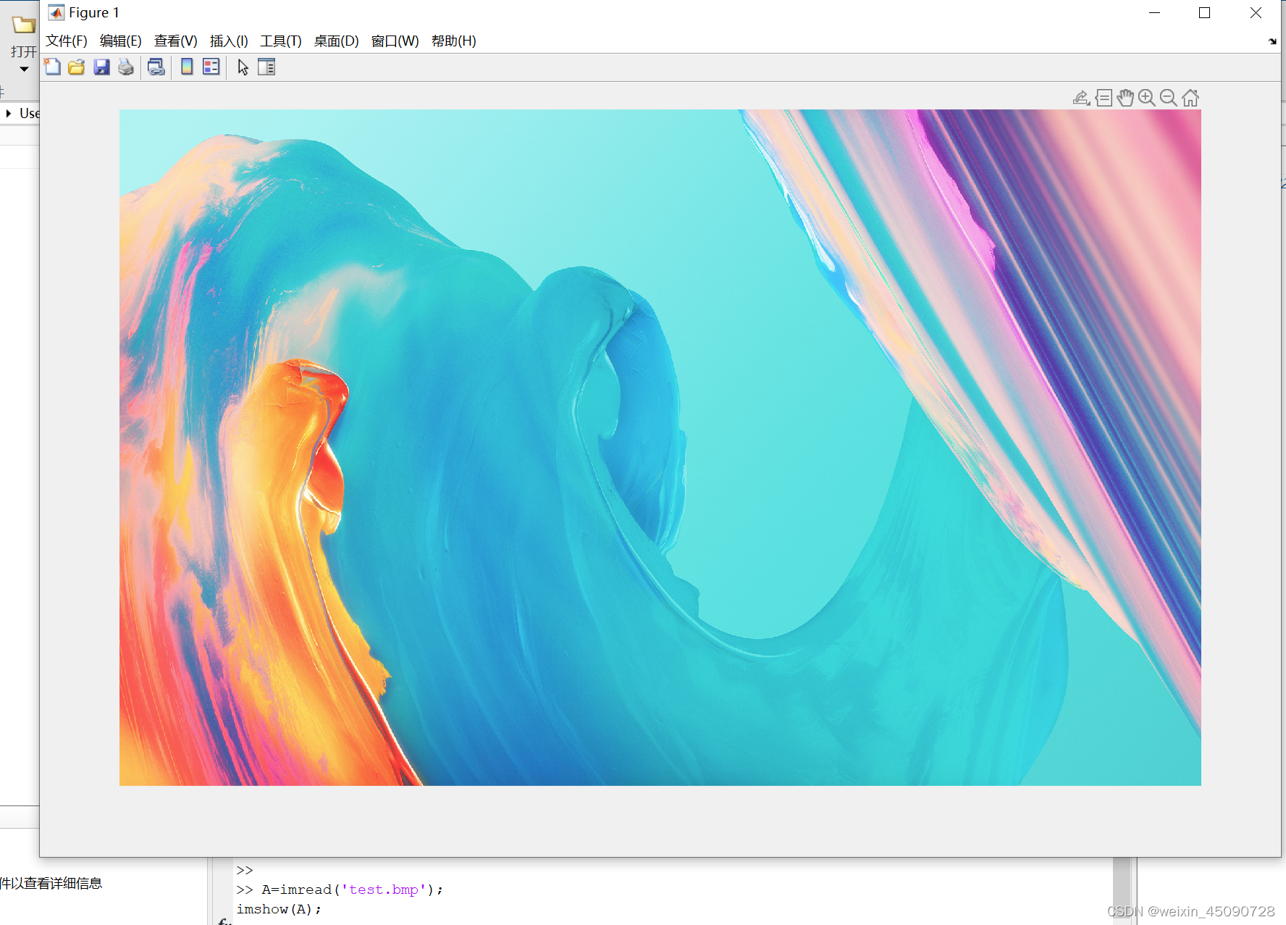Viewport: 1286px width, 925px height.
Task: Open a file with the folder toolbar icon
Action: (x=76, y=67)
